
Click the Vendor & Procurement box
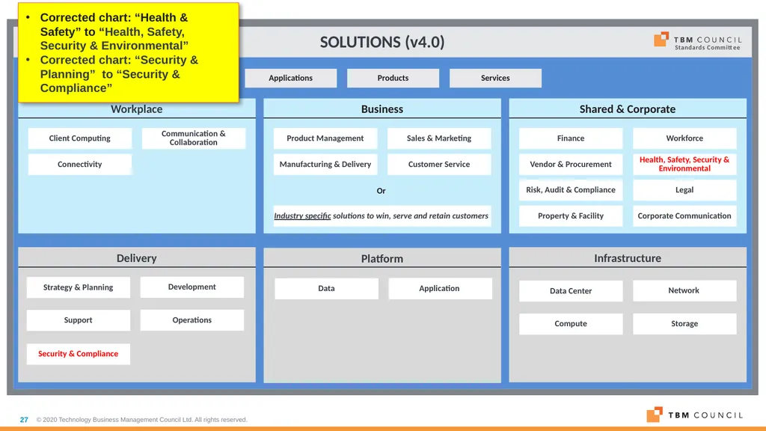571,164
